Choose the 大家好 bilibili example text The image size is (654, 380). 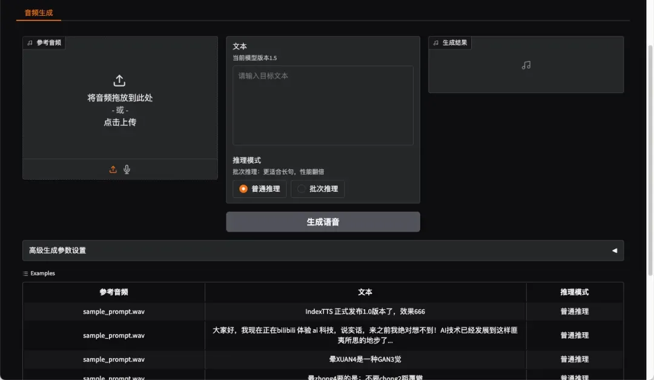pyautogui.click(x=365, y=335)
